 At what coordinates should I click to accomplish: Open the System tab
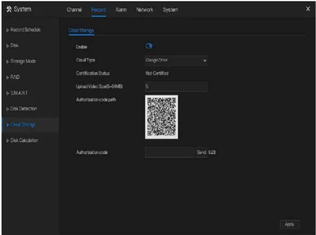click(170, 10)
